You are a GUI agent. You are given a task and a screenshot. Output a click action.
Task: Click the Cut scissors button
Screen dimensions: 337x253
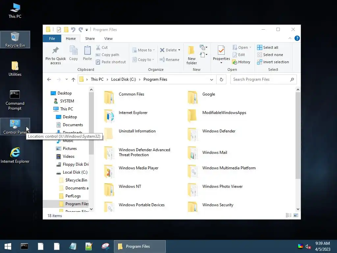[x=102, y=47]
